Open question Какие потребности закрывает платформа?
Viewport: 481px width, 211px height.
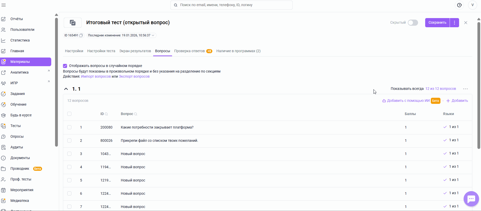point(157,127)
